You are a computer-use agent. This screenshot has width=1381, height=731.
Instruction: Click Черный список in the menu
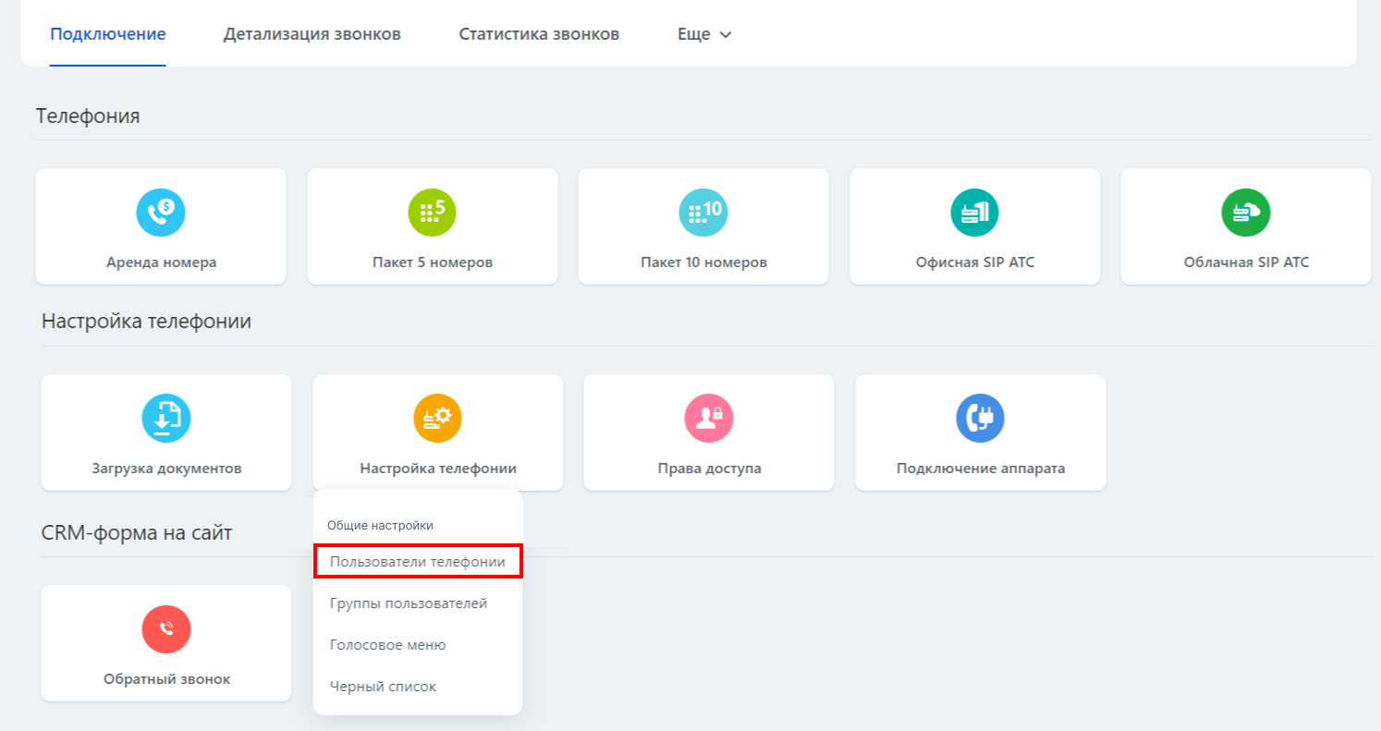(383, 687)
